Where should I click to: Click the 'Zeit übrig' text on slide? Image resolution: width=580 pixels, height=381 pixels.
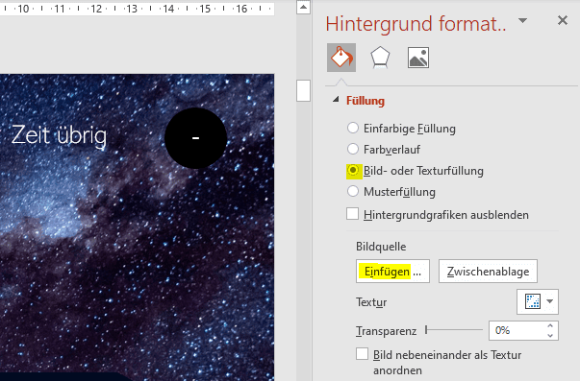60,135
